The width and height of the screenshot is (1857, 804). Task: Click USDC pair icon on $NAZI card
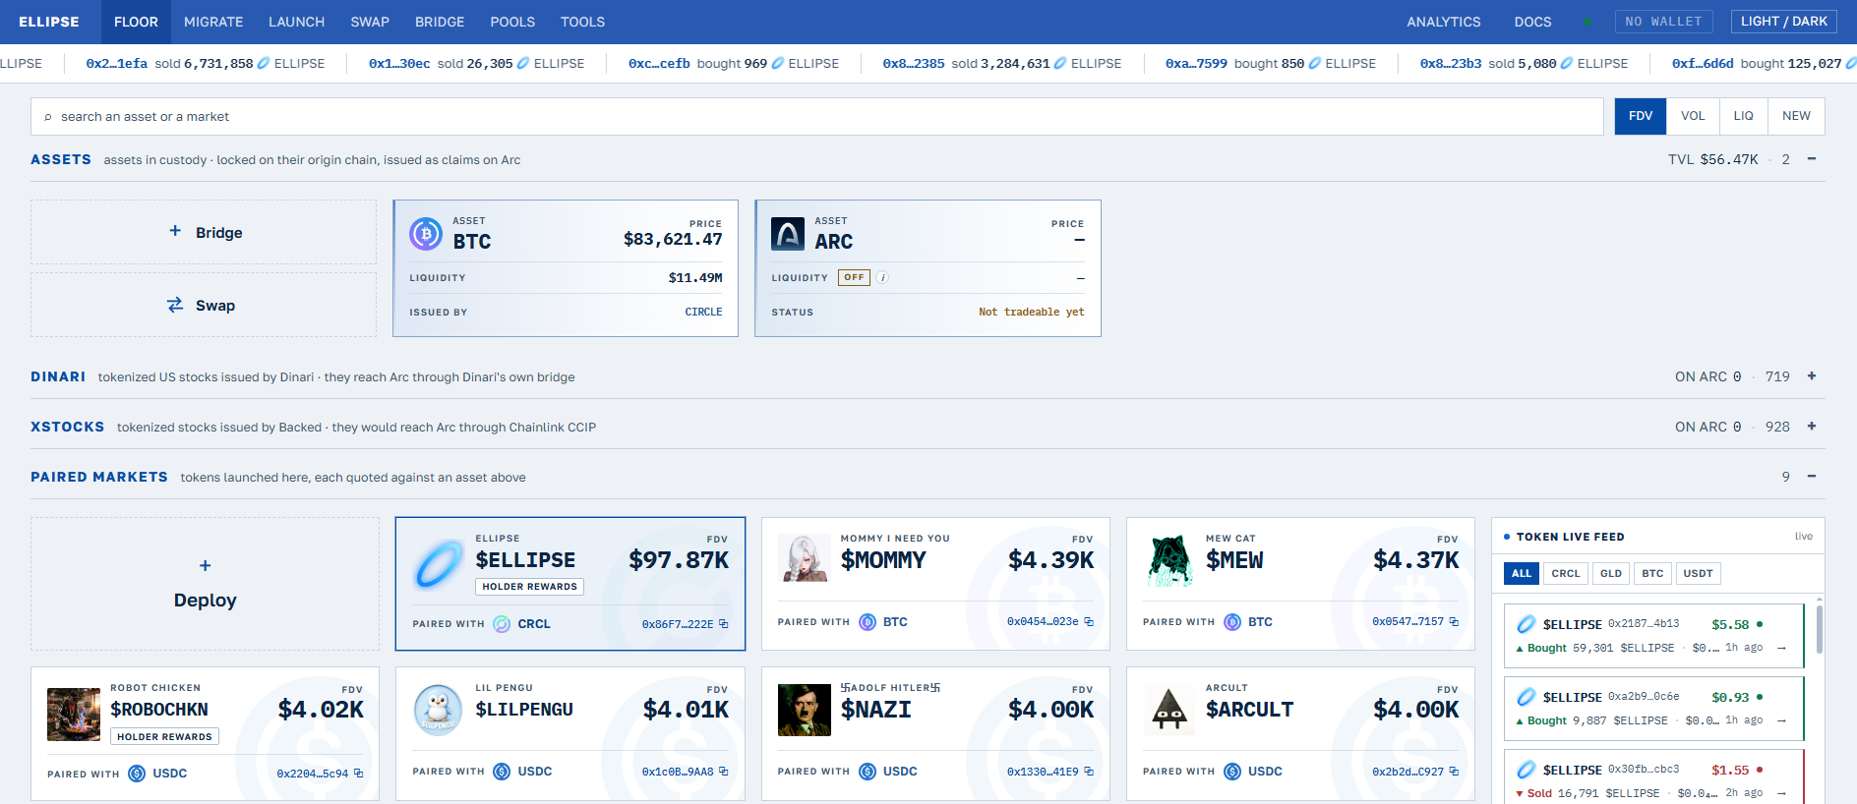(868, 772)
